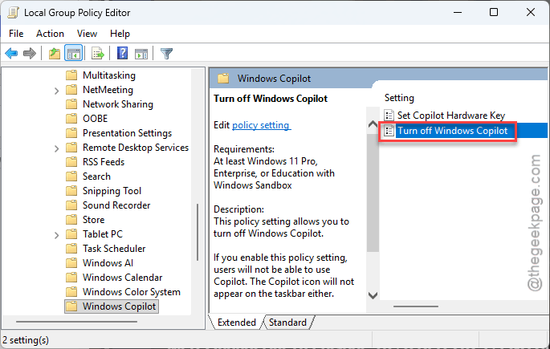Close the Local Group Policy Editor
Screen dimensions: 550x349
pos(531,12)
